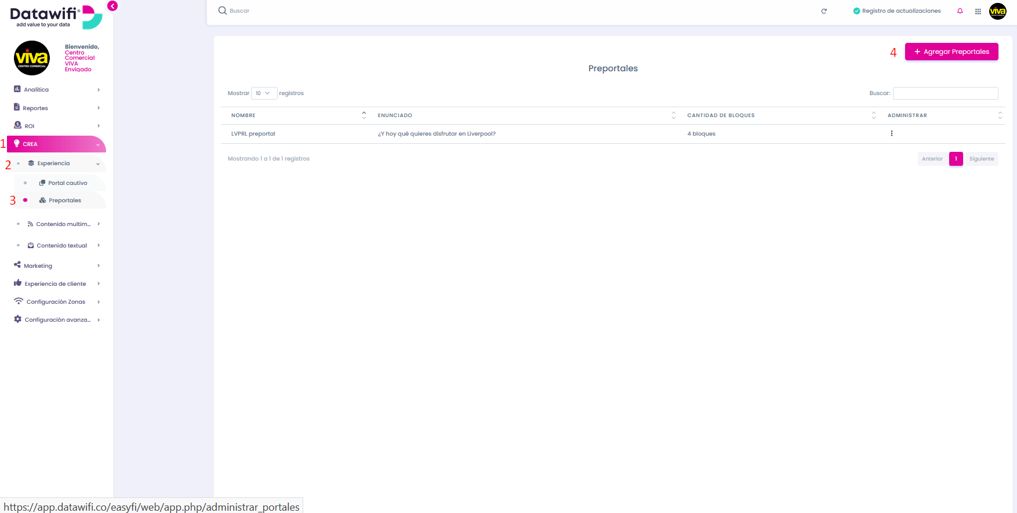Expand the Marketing sidebar section
This screenshot has height=513, width=1017.
[57, 265]
